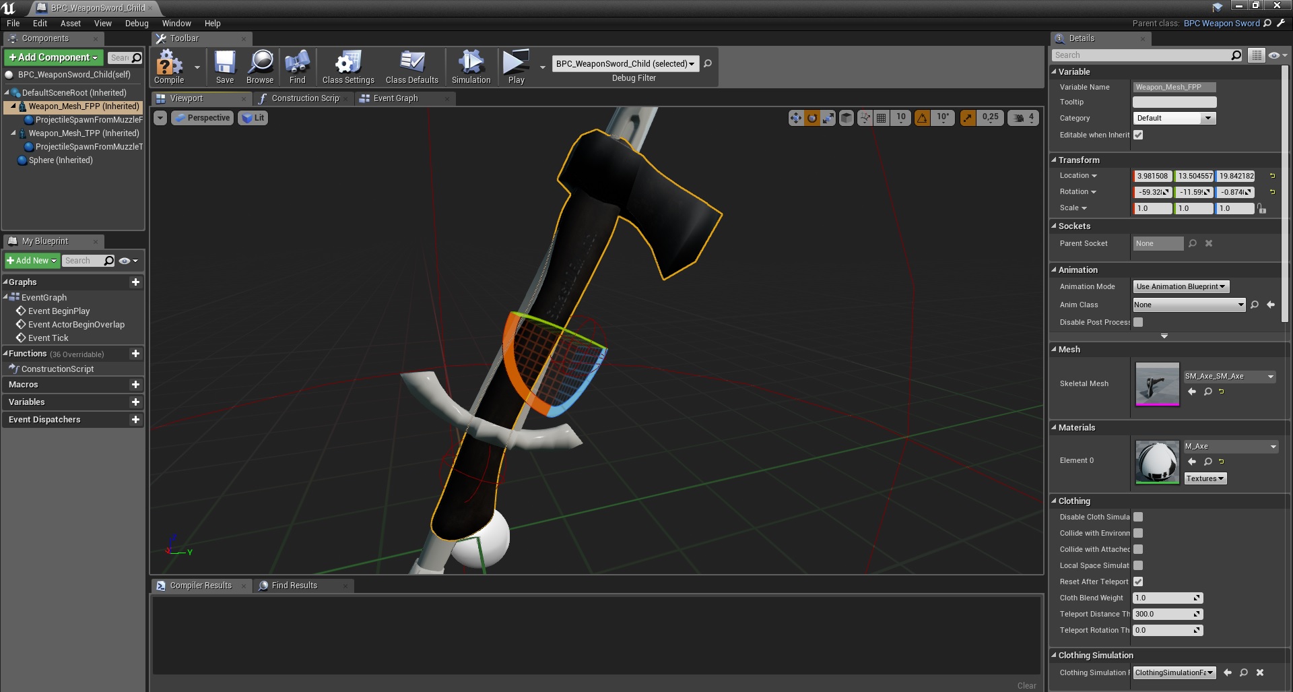Click the Lit view mode button
1293x692 pixels.
point(253,118)
